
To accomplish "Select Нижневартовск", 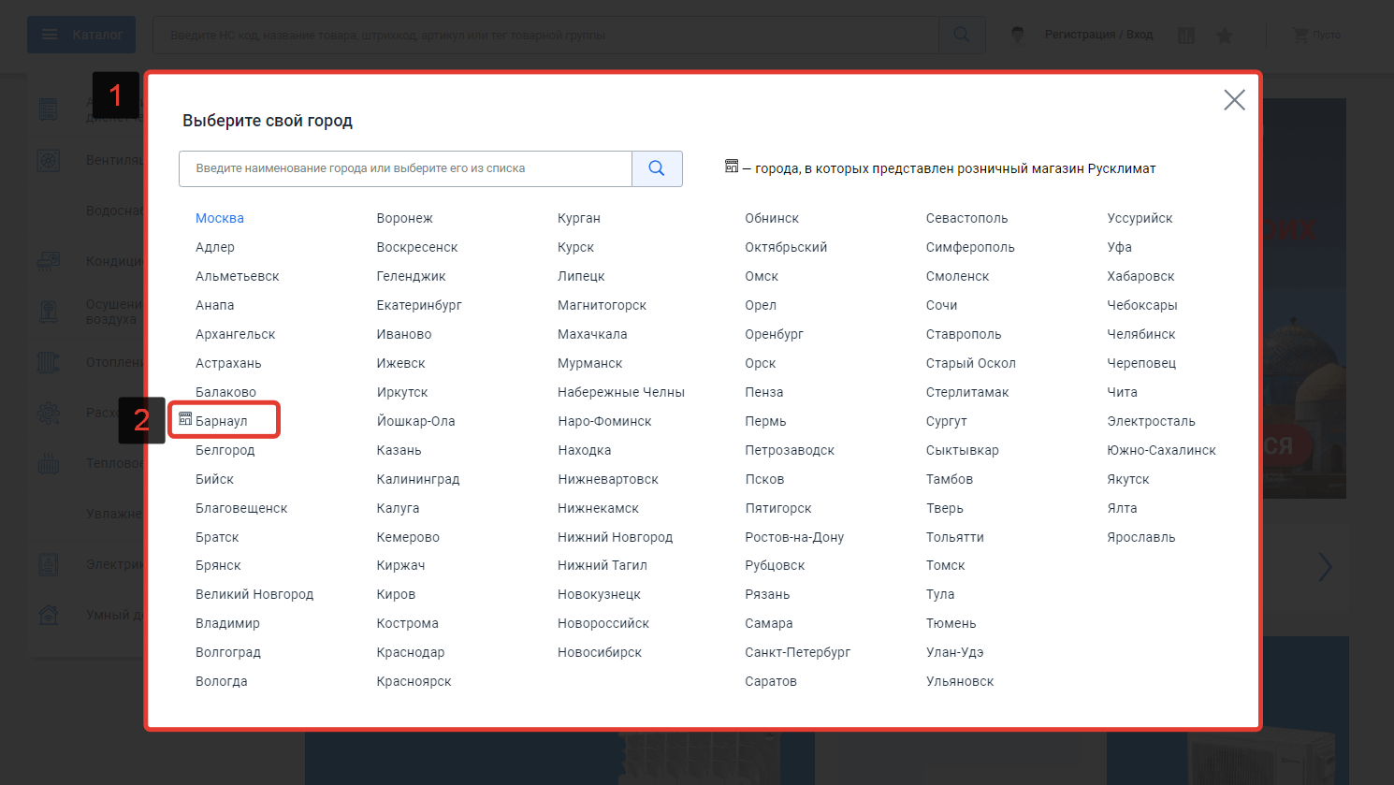I will coord(608,479).
